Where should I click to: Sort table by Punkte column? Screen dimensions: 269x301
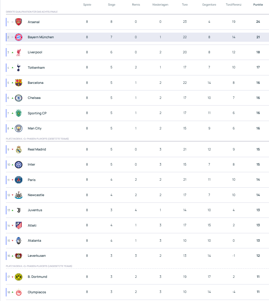258,5
